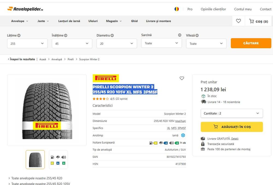Select the tire photo thumbnail
Viewport: 273px width, 185px height.
(x=35, y=160)
